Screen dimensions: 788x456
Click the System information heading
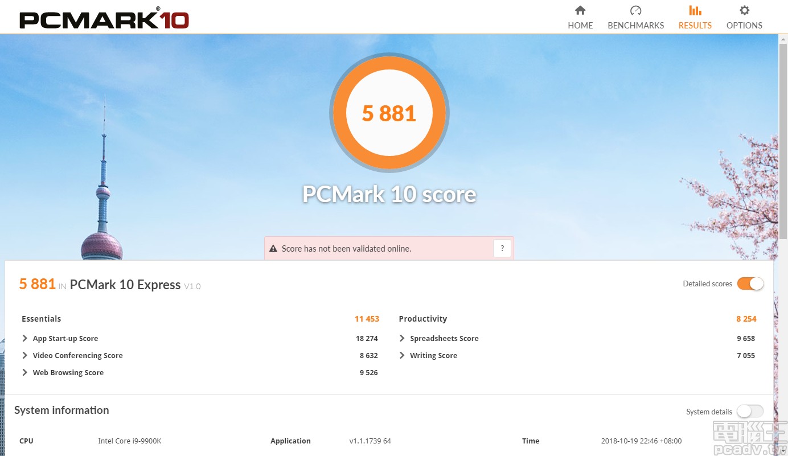click(61, 410)
